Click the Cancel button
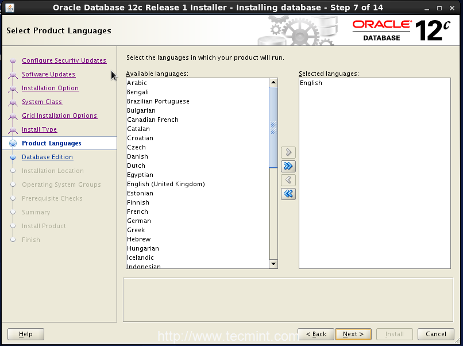This screenshot has width=463, height=346. (436, 334)
